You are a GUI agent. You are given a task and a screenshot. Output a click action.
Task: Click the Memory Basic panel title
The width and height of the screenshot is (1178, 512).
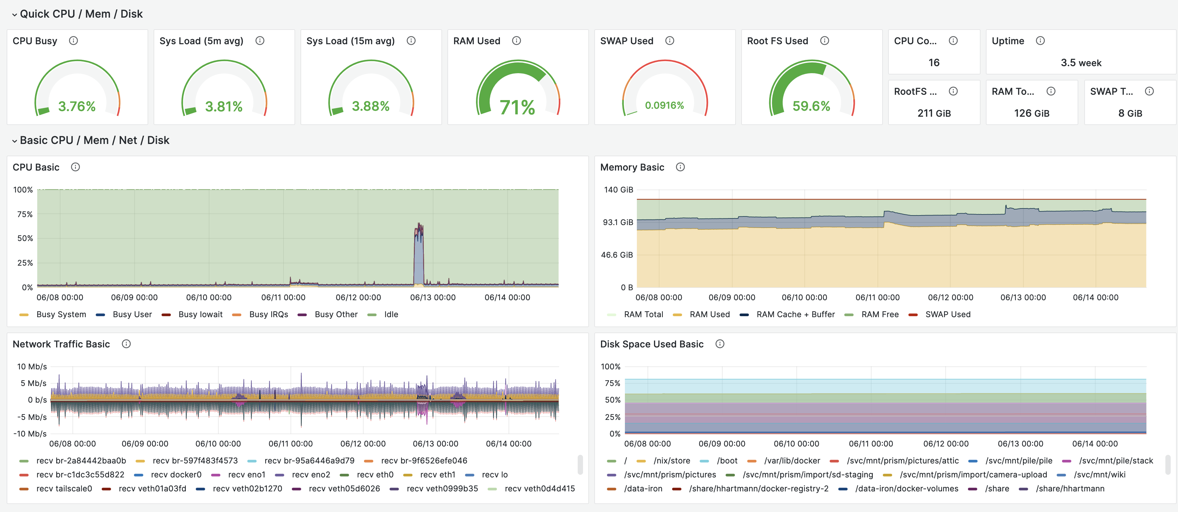[632, 167]
